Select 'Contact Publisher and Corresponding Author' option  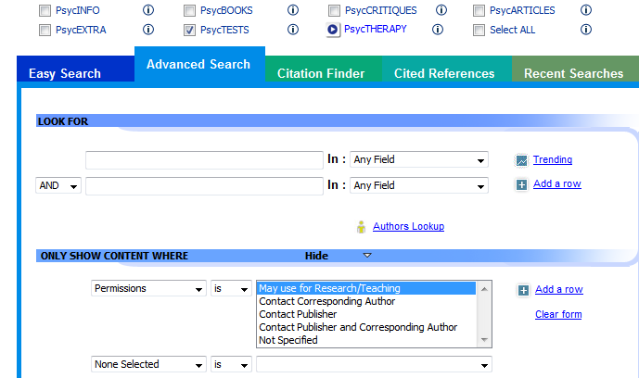click(x=366, y=328)
